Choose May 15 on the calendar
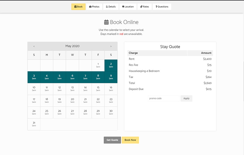 98,88
